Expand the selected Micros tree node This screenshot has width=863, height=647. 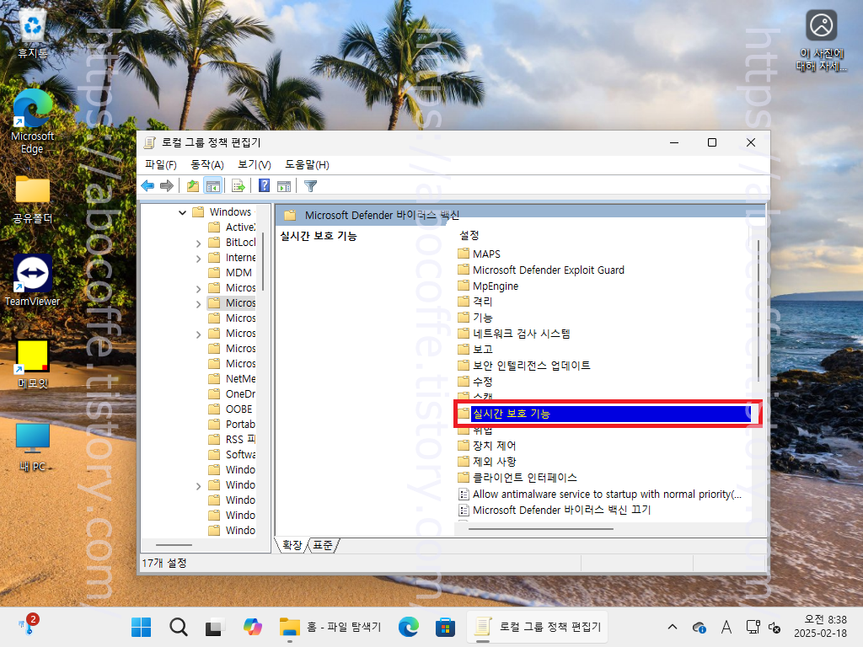(198, 303)
